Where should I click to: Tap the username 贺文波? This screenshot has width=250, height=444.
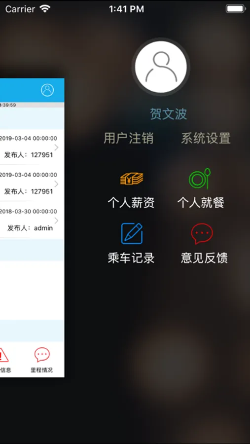168,114
